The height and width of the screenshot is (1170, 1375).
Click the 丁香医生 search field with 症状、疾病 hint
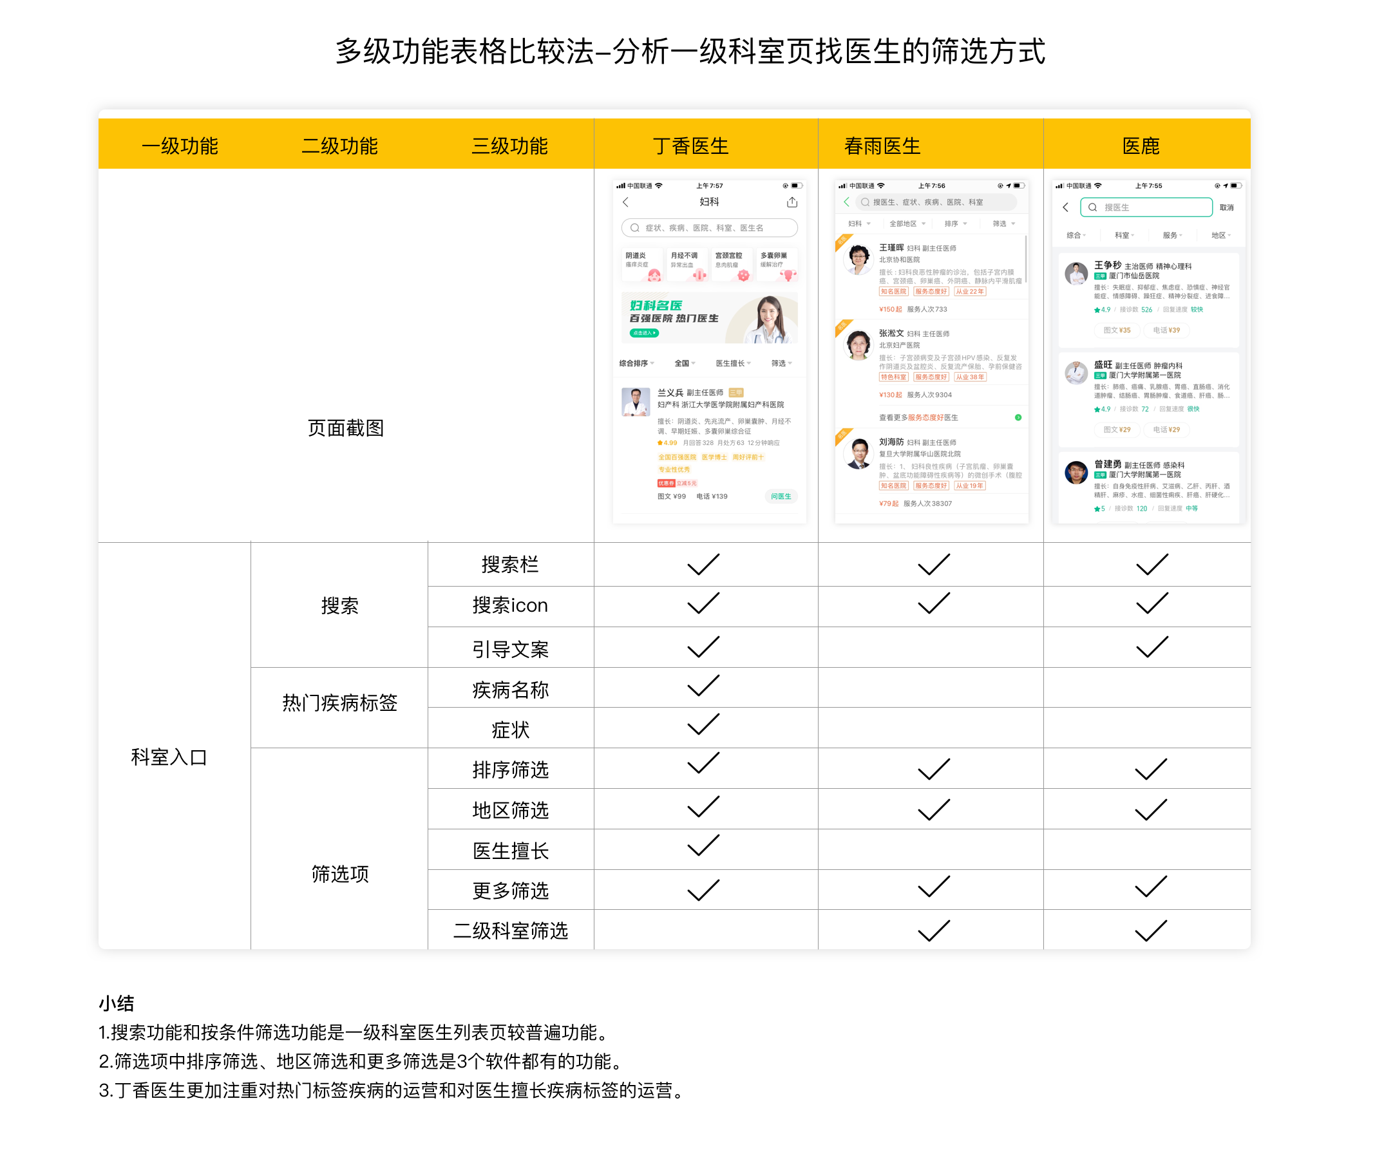[x=709, y=227]
